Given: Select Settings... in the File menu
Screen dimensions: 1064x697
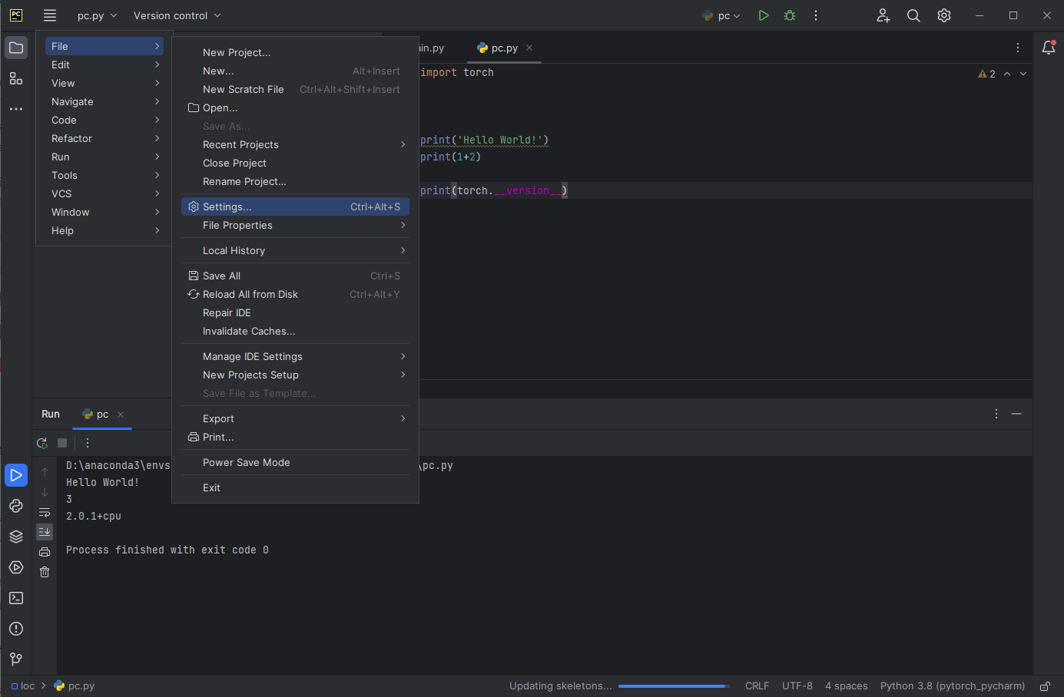Looking at the screenshot, I should coord(295,206).
